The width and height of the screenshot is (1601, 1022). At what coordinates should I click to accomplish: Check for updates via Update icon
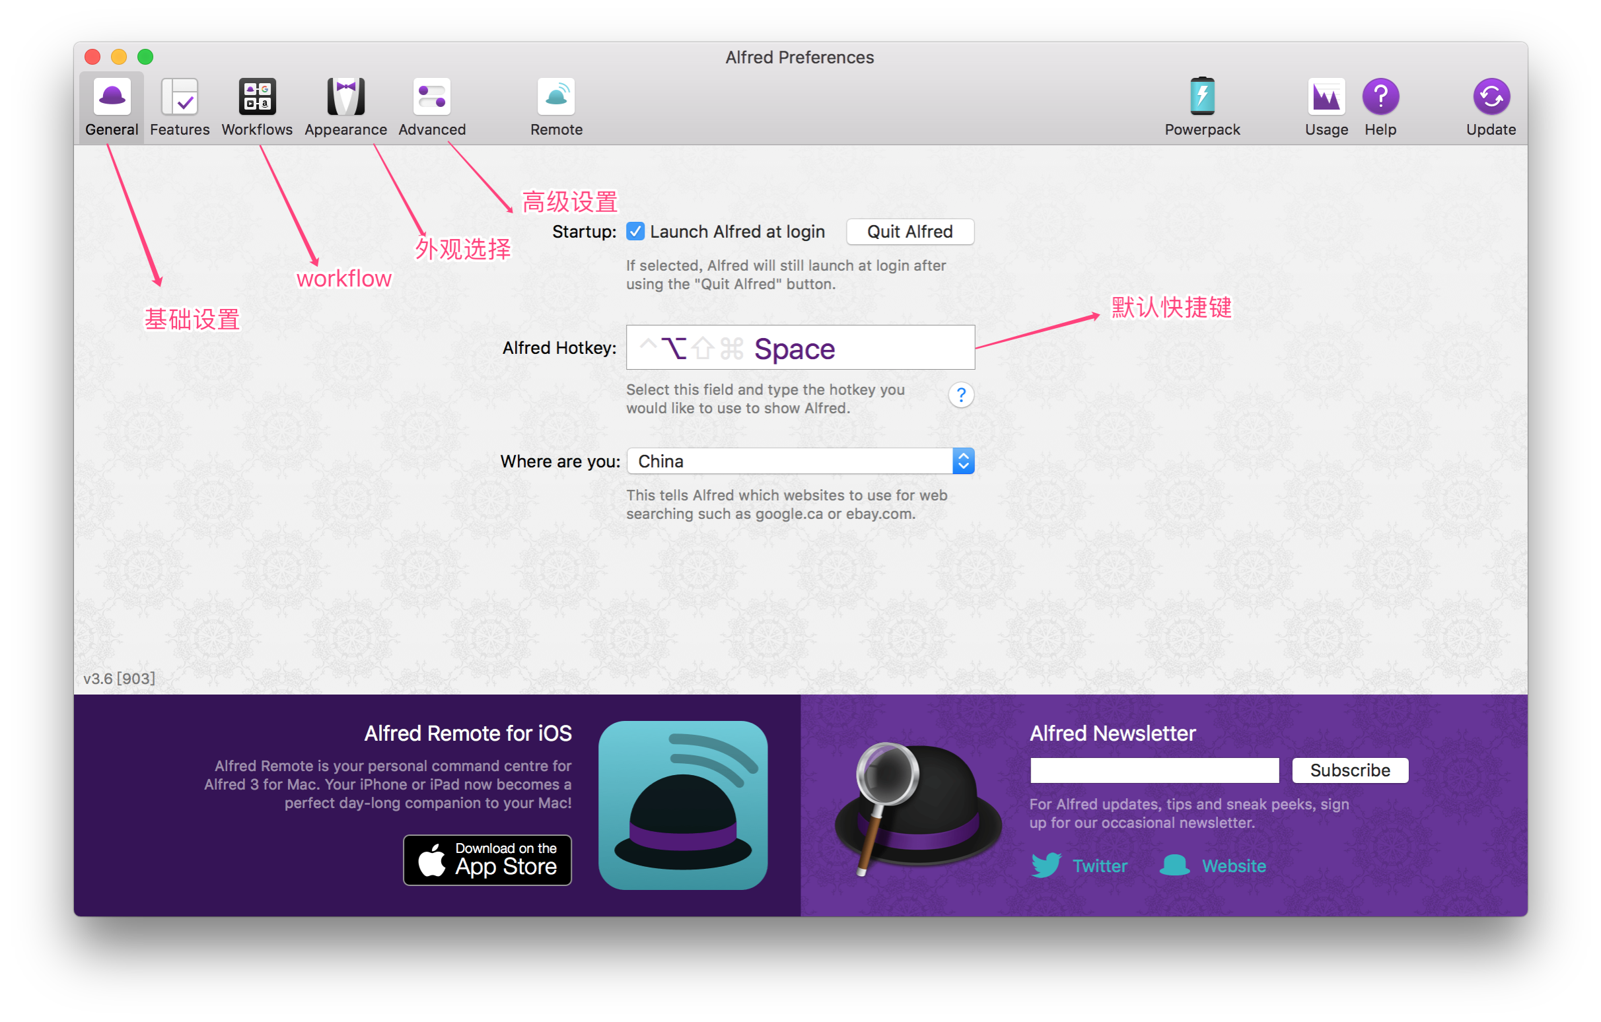[1491, 107]
